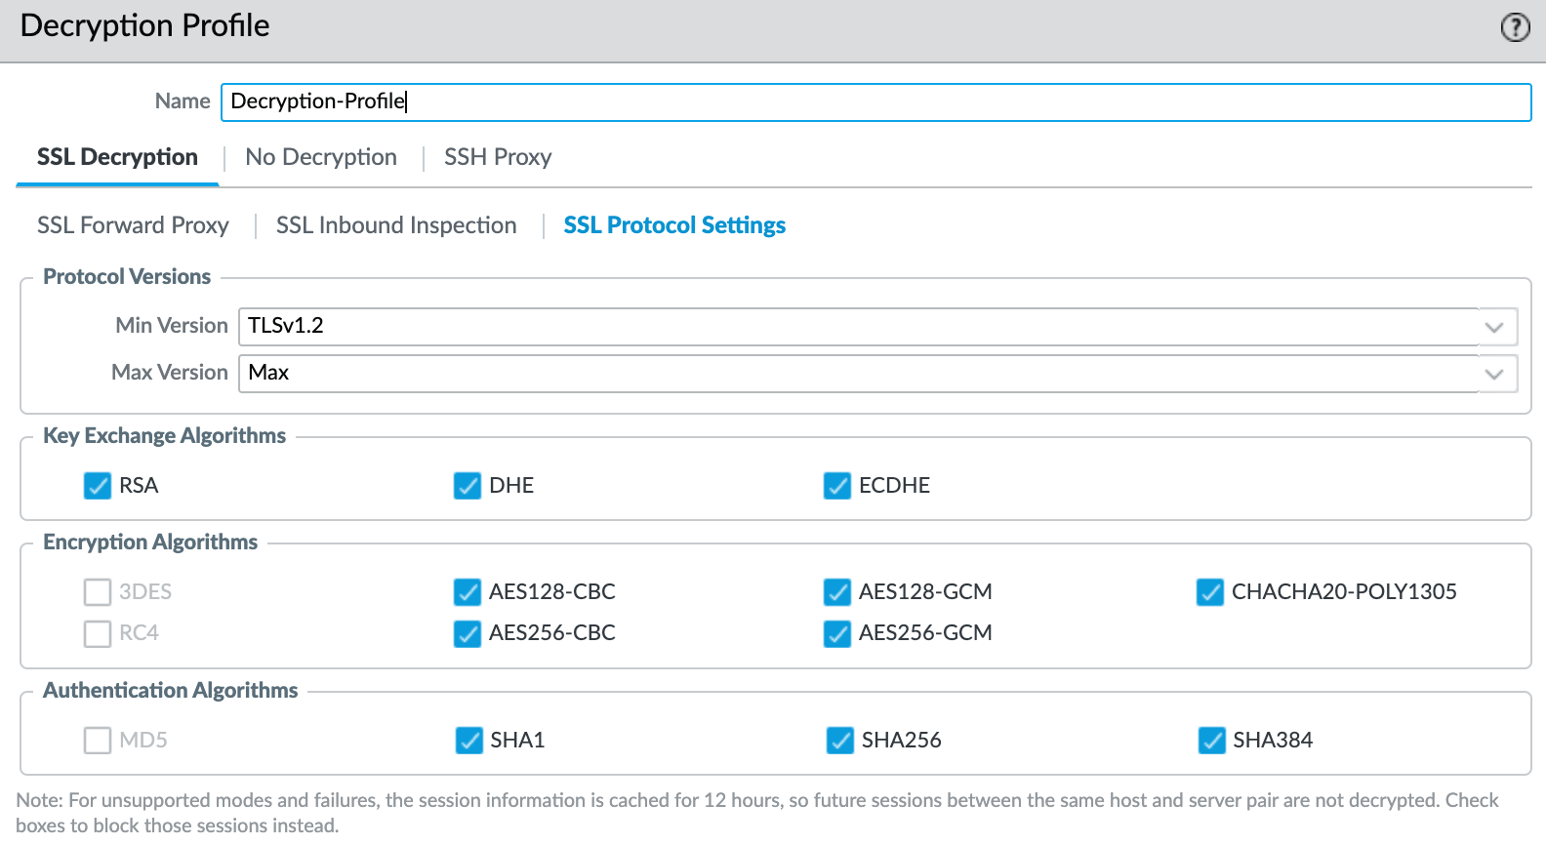Click into the profile Name text field
Screen dimensions: 1546x845
click(875, 101)
